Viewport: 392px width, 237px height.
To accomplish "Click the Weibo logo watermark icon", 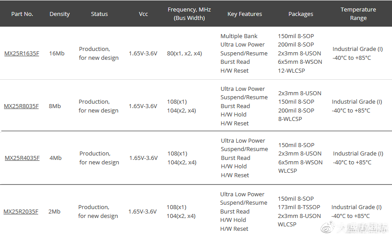I will tap(328, 229).
